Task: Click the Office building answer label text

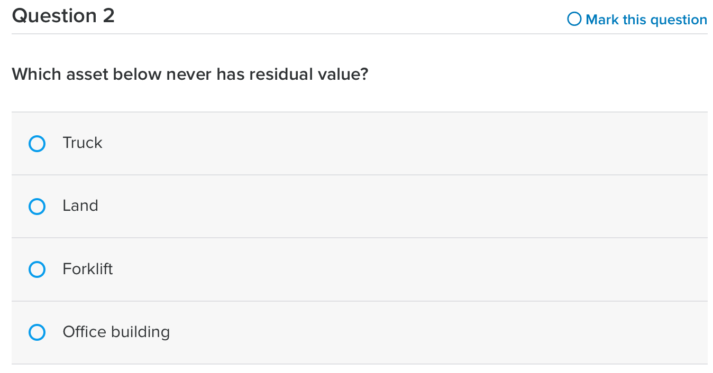Action: (x=116, y=332)
